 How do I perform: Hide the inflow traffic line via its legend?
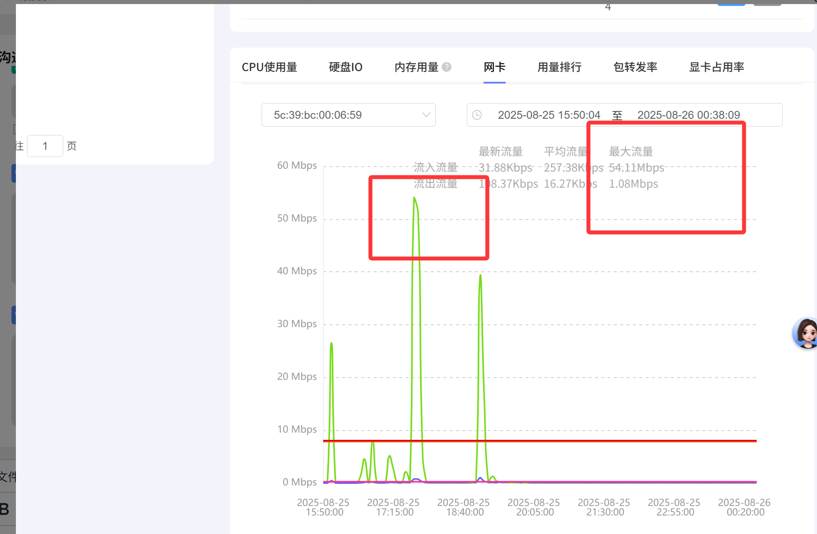point(435,167)
